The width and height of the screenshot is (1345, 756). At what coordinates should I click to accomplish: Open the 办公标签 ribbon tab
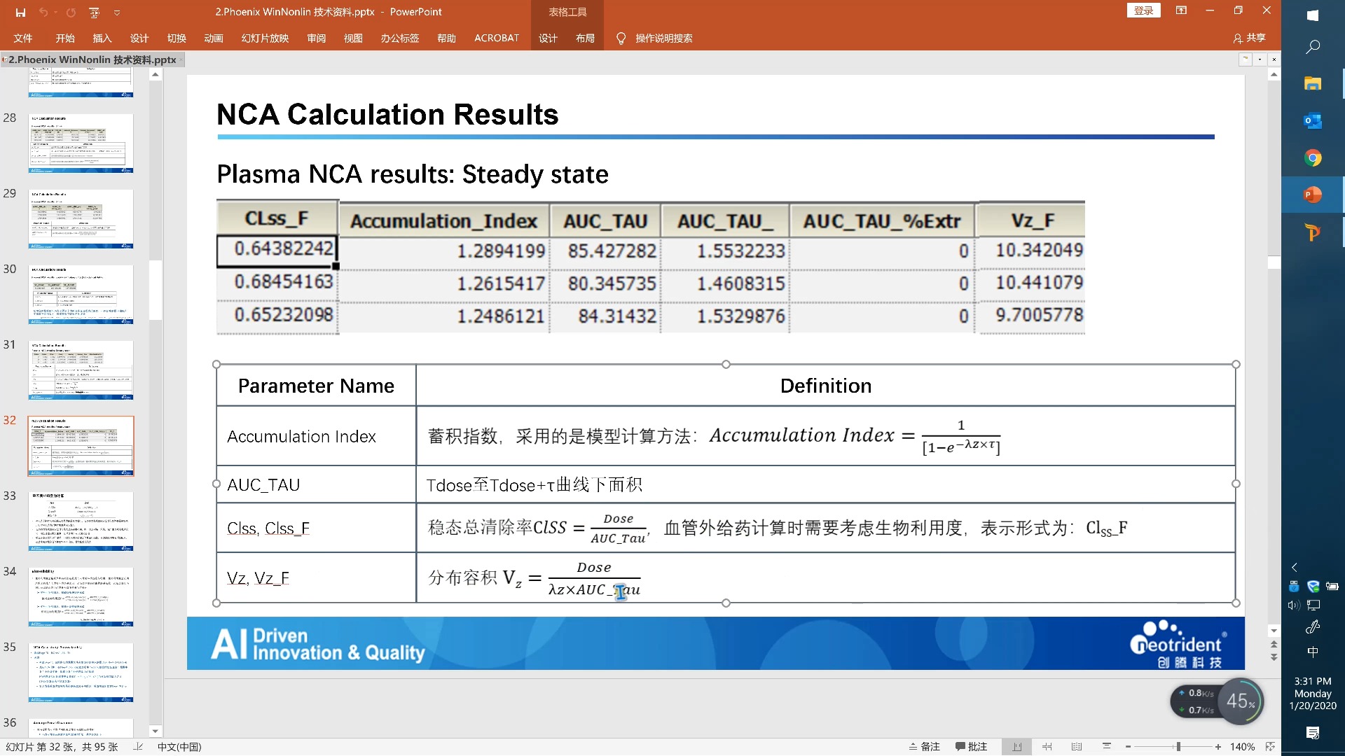tap(400, 38)
